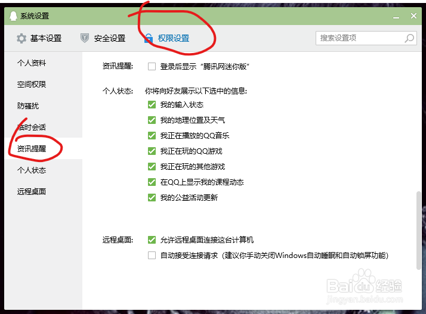This screenshot has height=314, width=426.
Task: Open 基本设置 tab with gear icon
Action: pos(39,38)
